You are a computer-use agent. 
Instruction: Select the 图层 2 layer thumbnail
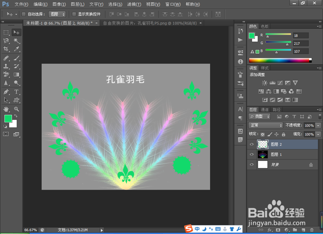pos(263,144)
